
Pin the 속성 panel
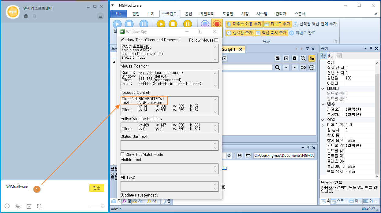tap(371, 49)
